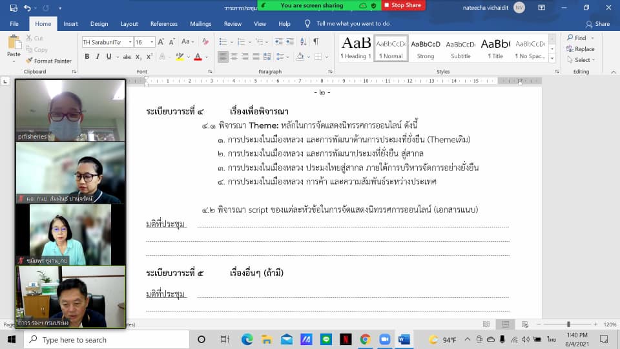Click the Multilevel List icon
Screen dimensions: 620x349
tap(260, 41)
